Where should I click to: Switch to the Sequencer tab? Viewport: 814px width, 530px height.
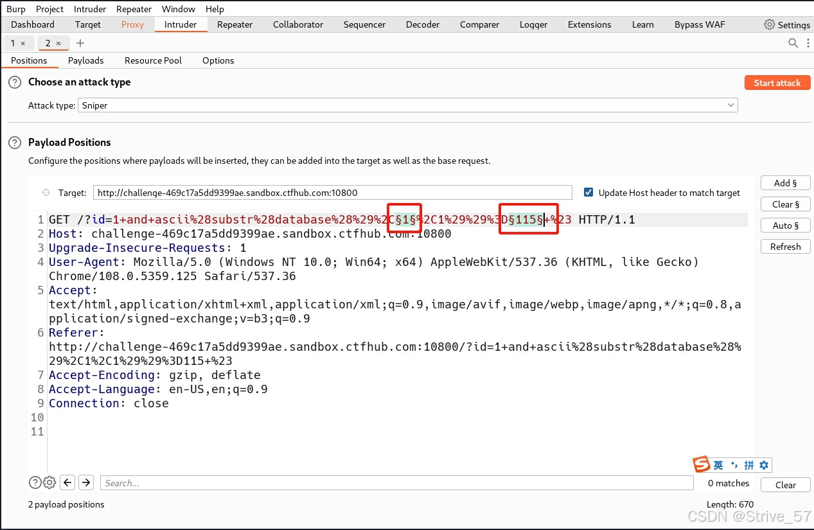coord(365,24)
